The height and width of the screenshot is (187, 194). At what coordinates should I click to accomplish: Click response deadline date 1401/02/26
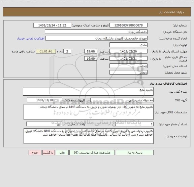[x=128, y=51]
